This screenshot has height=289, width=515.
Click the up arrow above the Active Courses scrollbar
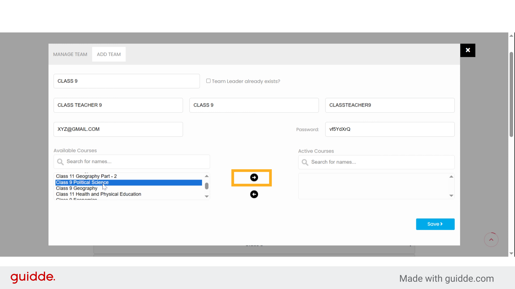(451, 176)
